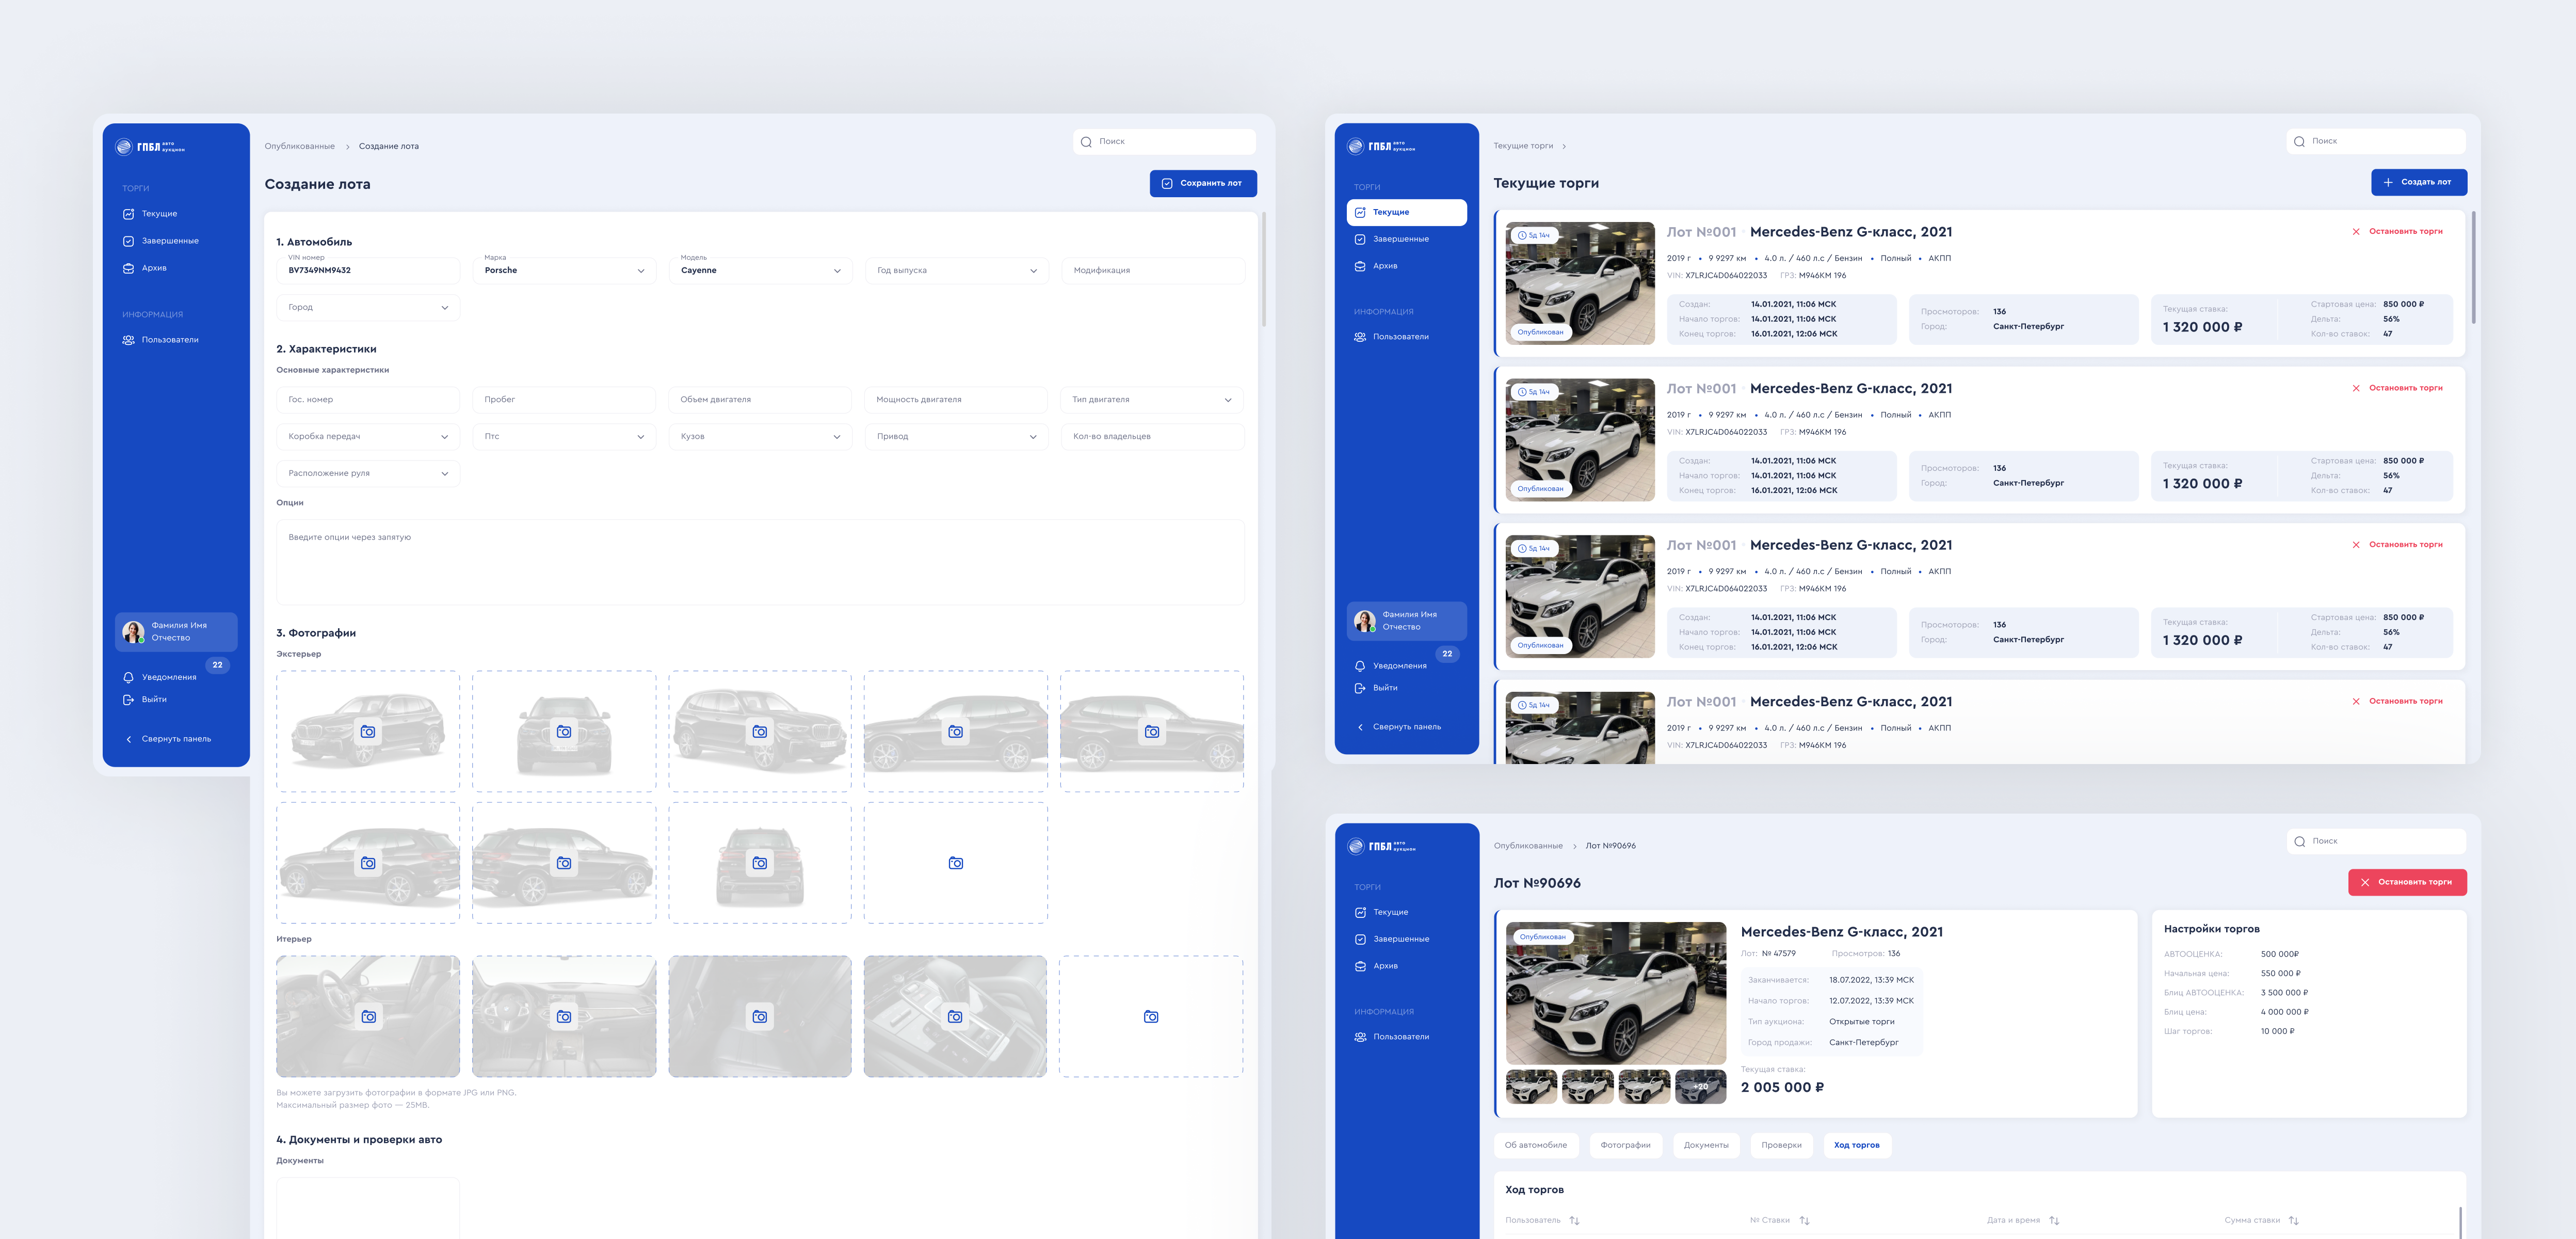Open the Марка Porsche dropdown
This screenshot has width=2576, height=1239.
click(564, 270)
